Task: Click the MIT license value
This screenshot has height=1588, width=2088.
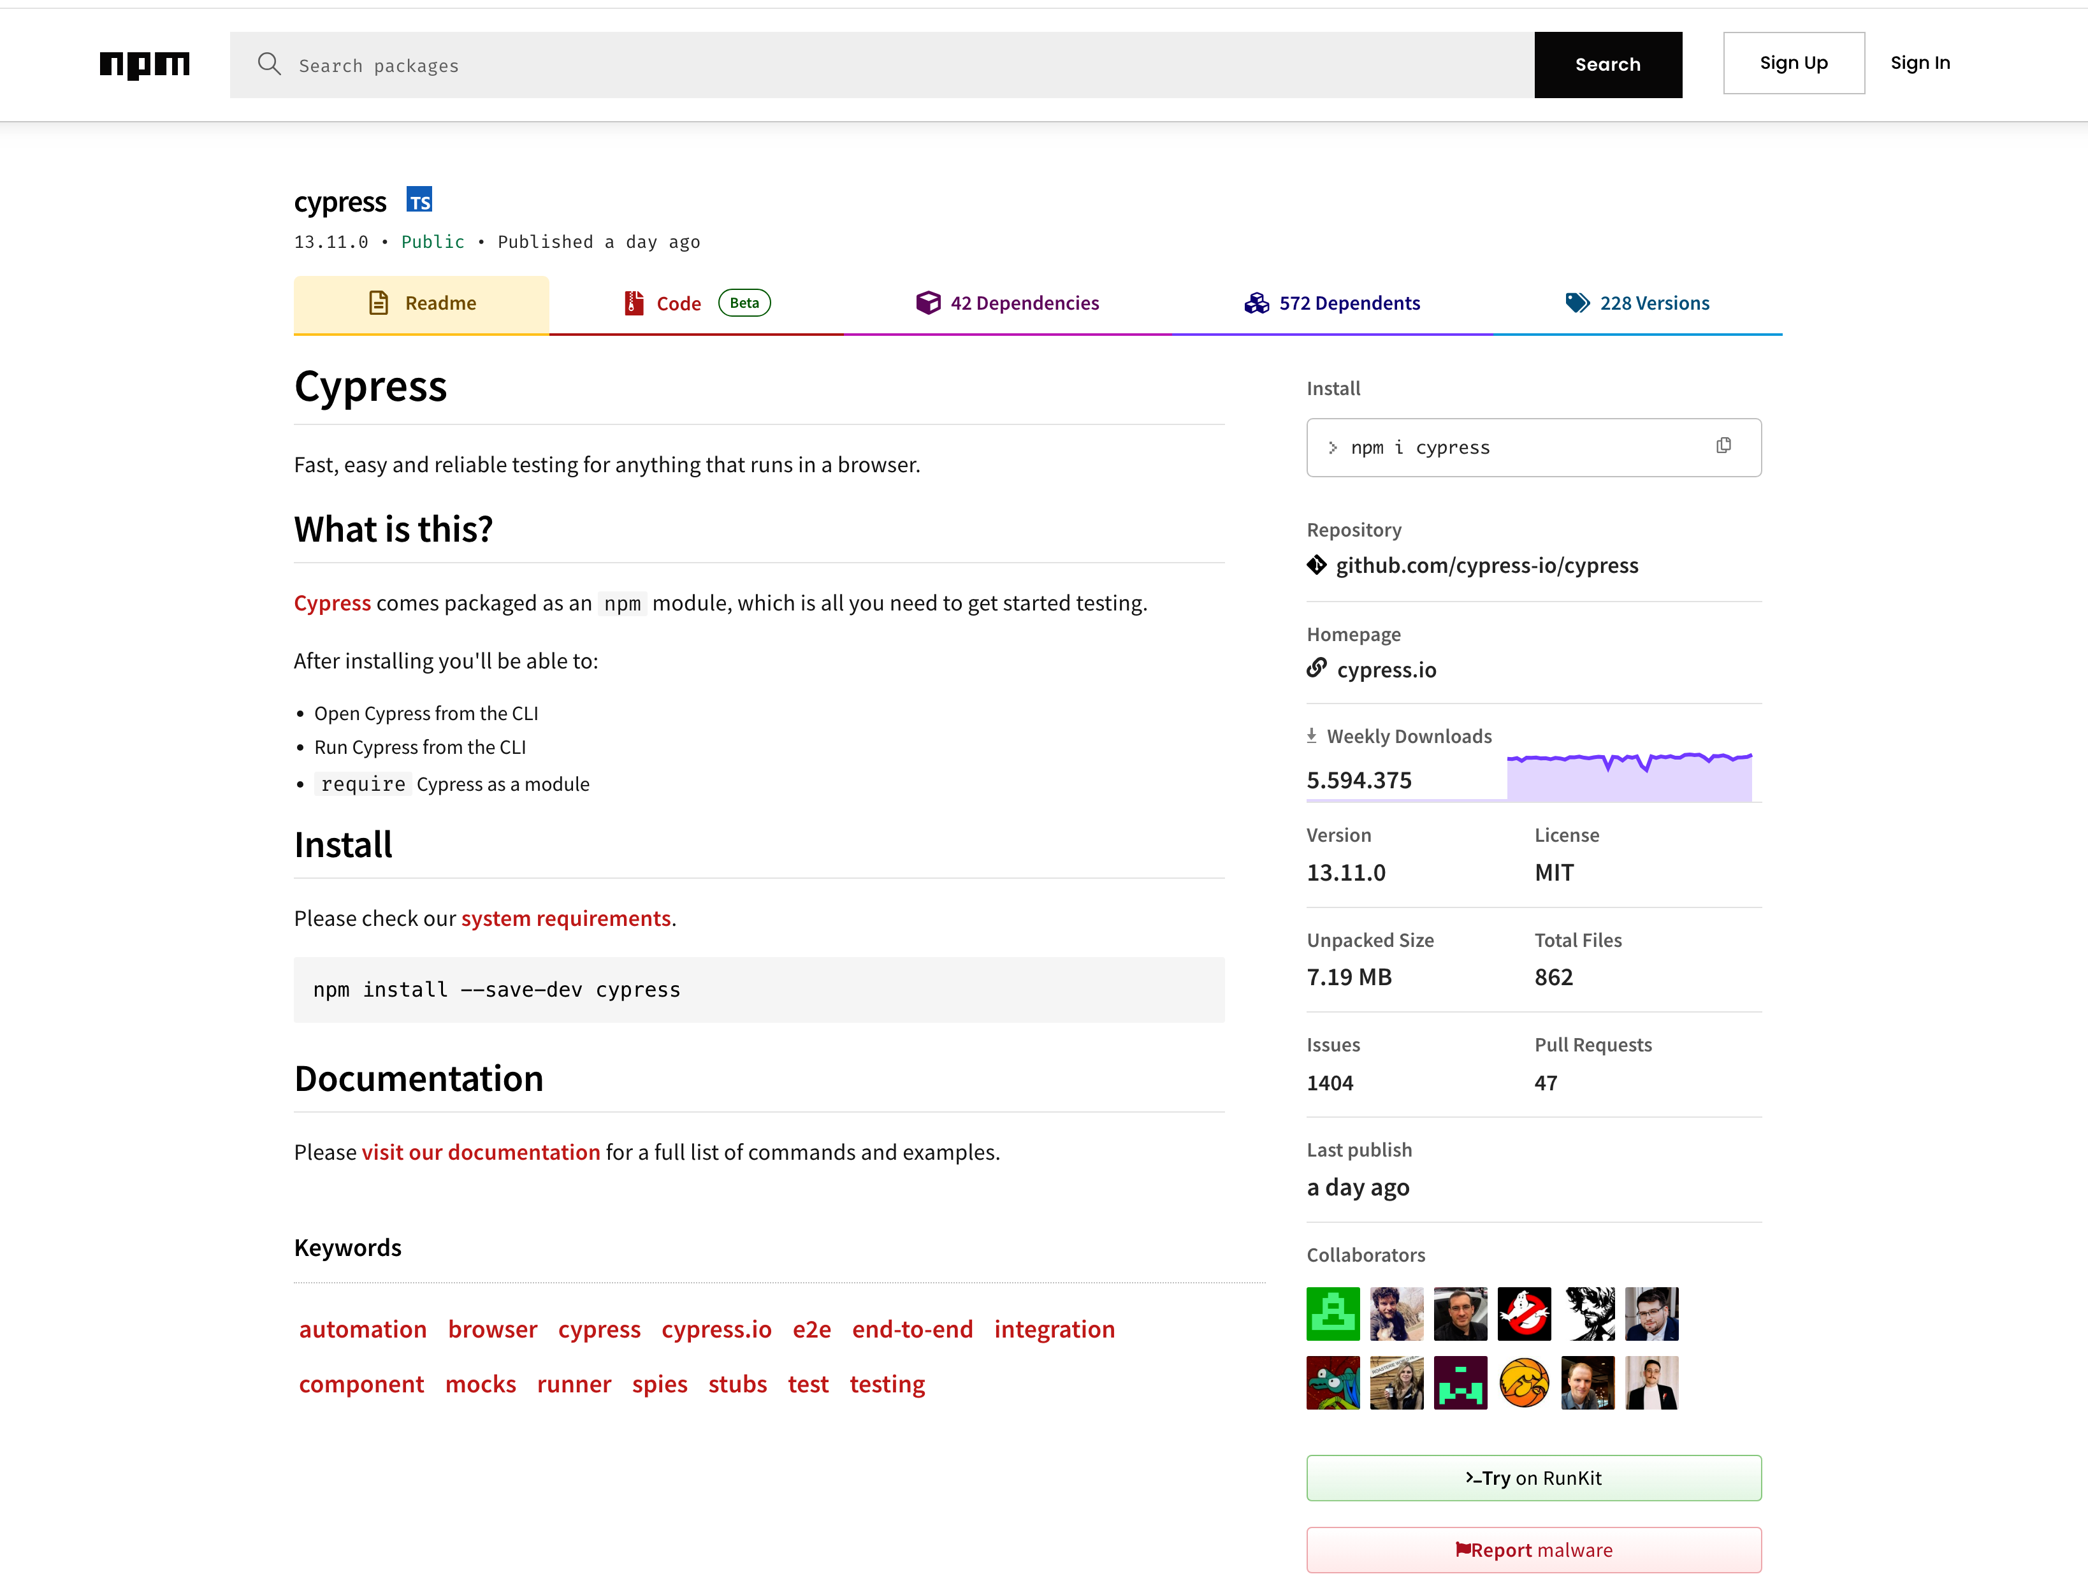Action: click(x=1554, y=872)
